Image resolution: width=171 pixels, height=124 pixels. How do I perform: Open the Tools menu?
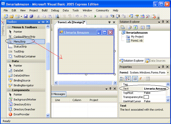(x=76, y=10)
